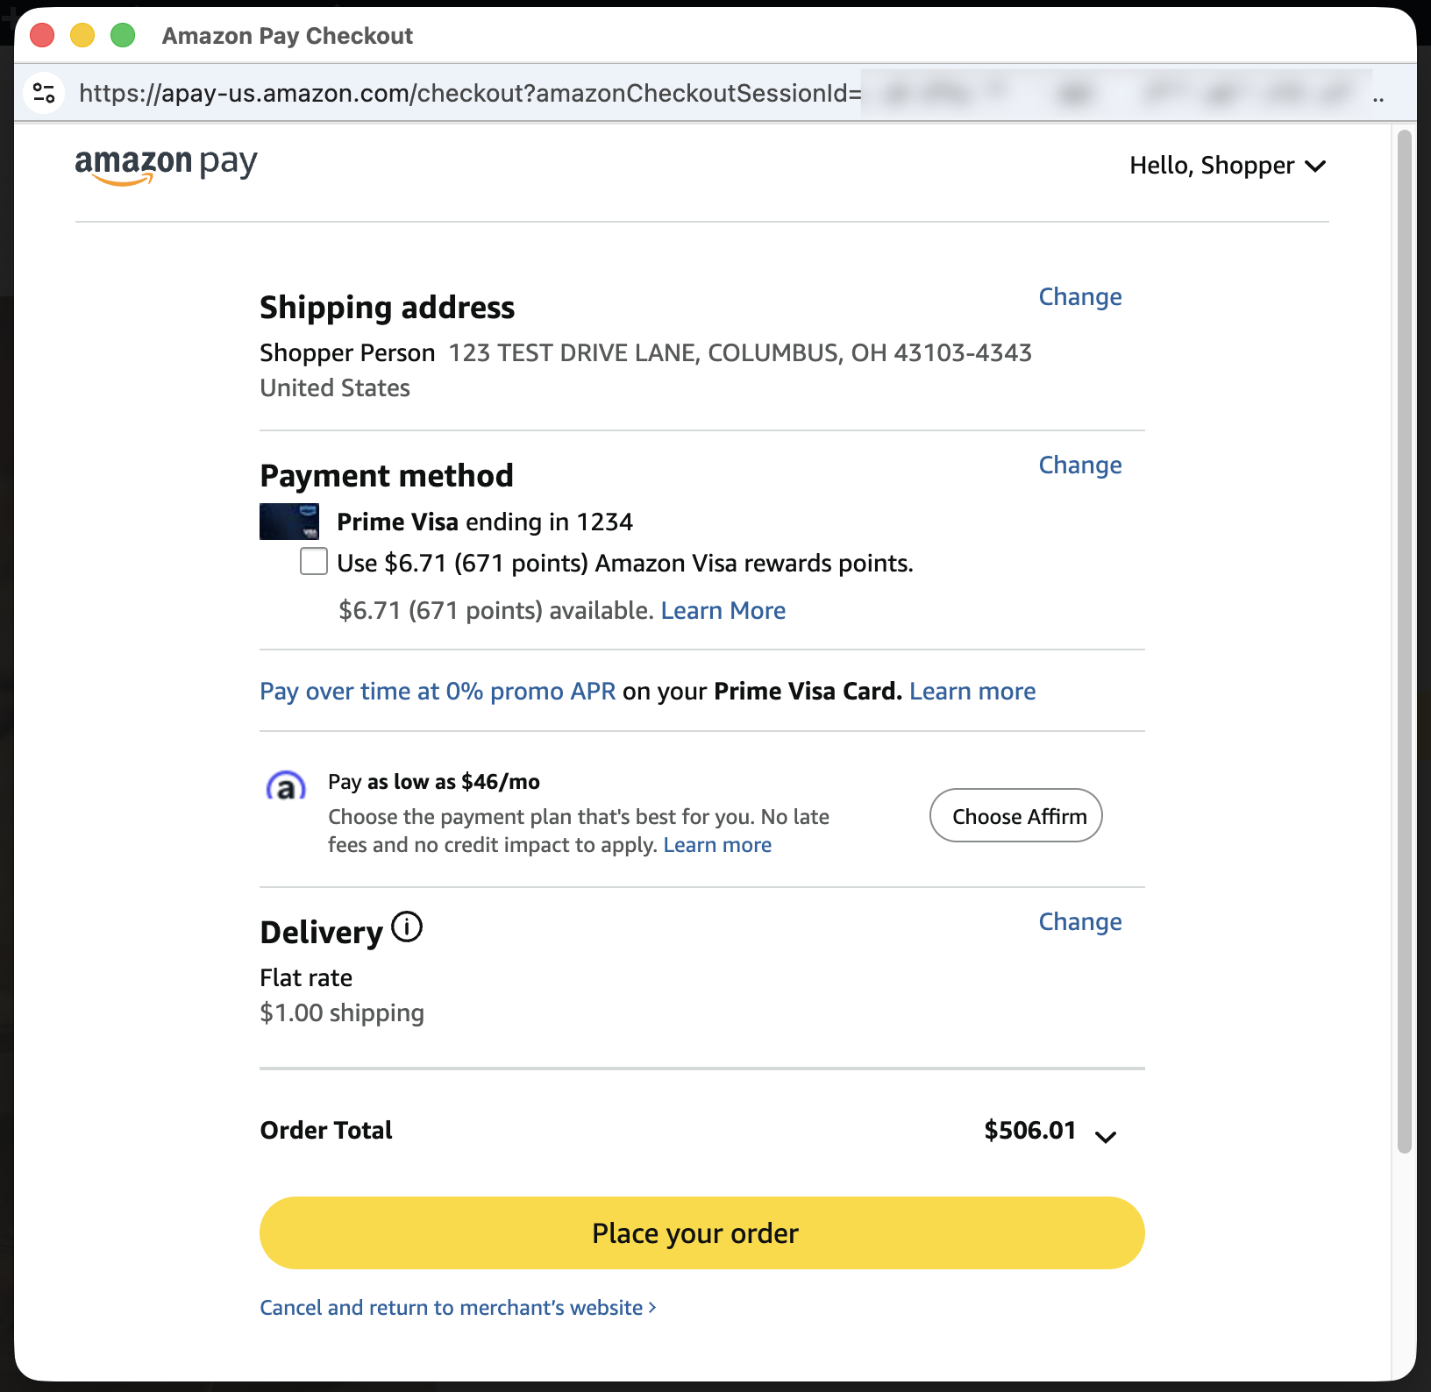Select the Choose Affirm button
This screenshot has width=1431, height=1392.
tap(1015, 816)
